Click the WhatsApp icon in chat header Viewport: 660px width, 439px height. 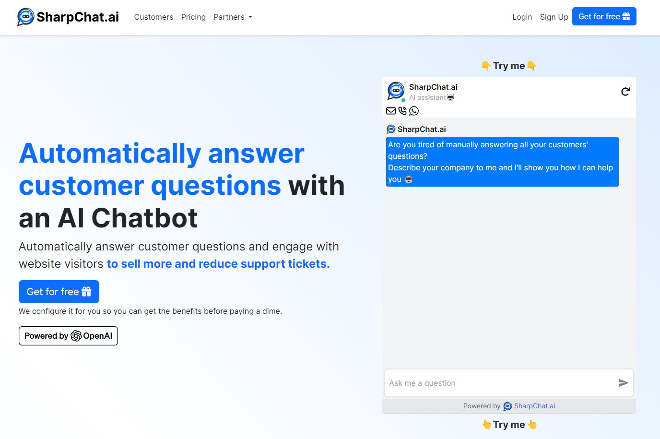click(x=414, y=111)
